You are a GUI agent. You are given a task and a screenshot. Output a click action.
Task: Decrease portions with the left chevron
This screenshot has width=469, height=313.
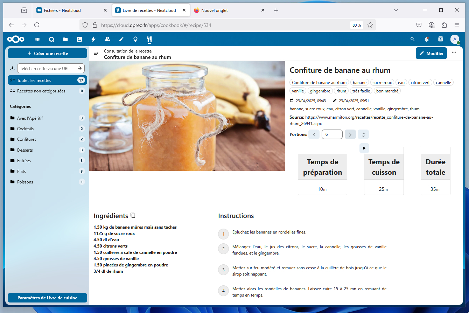click(x=314, y=134)
